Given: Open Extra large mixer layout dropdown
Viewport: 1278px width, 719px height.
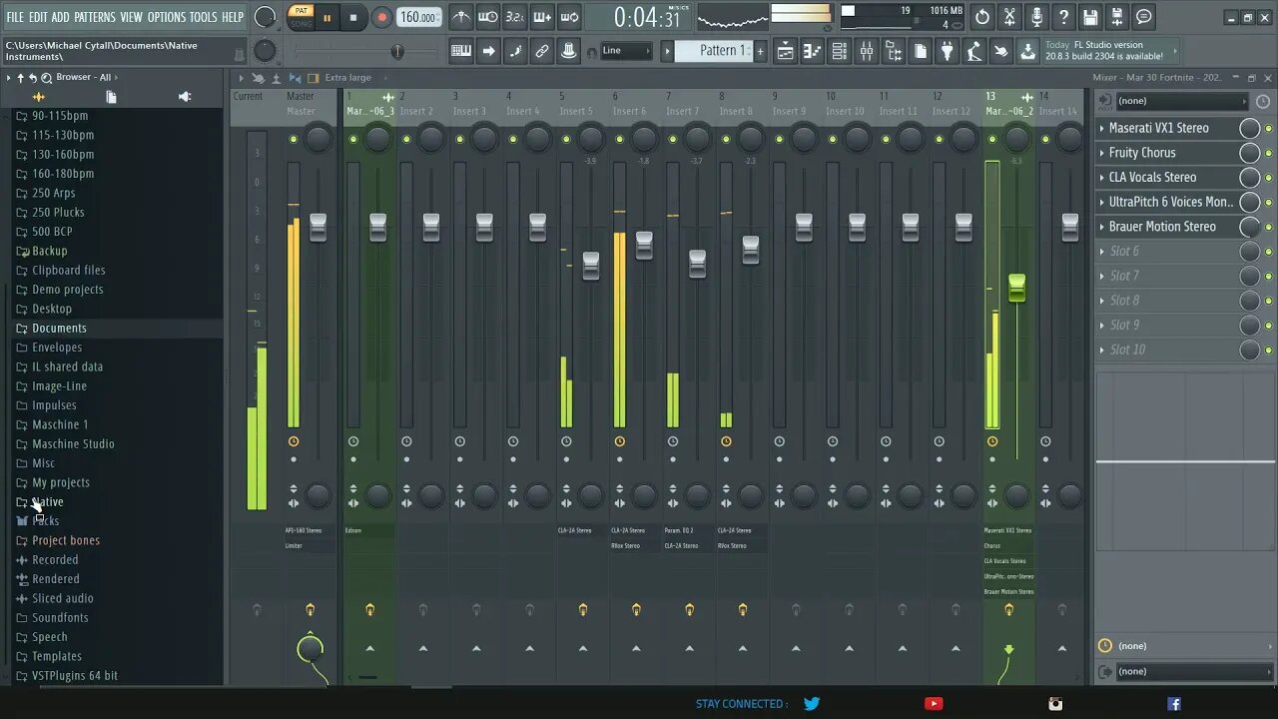Looking at the screenshot, I should pos(347,78).
